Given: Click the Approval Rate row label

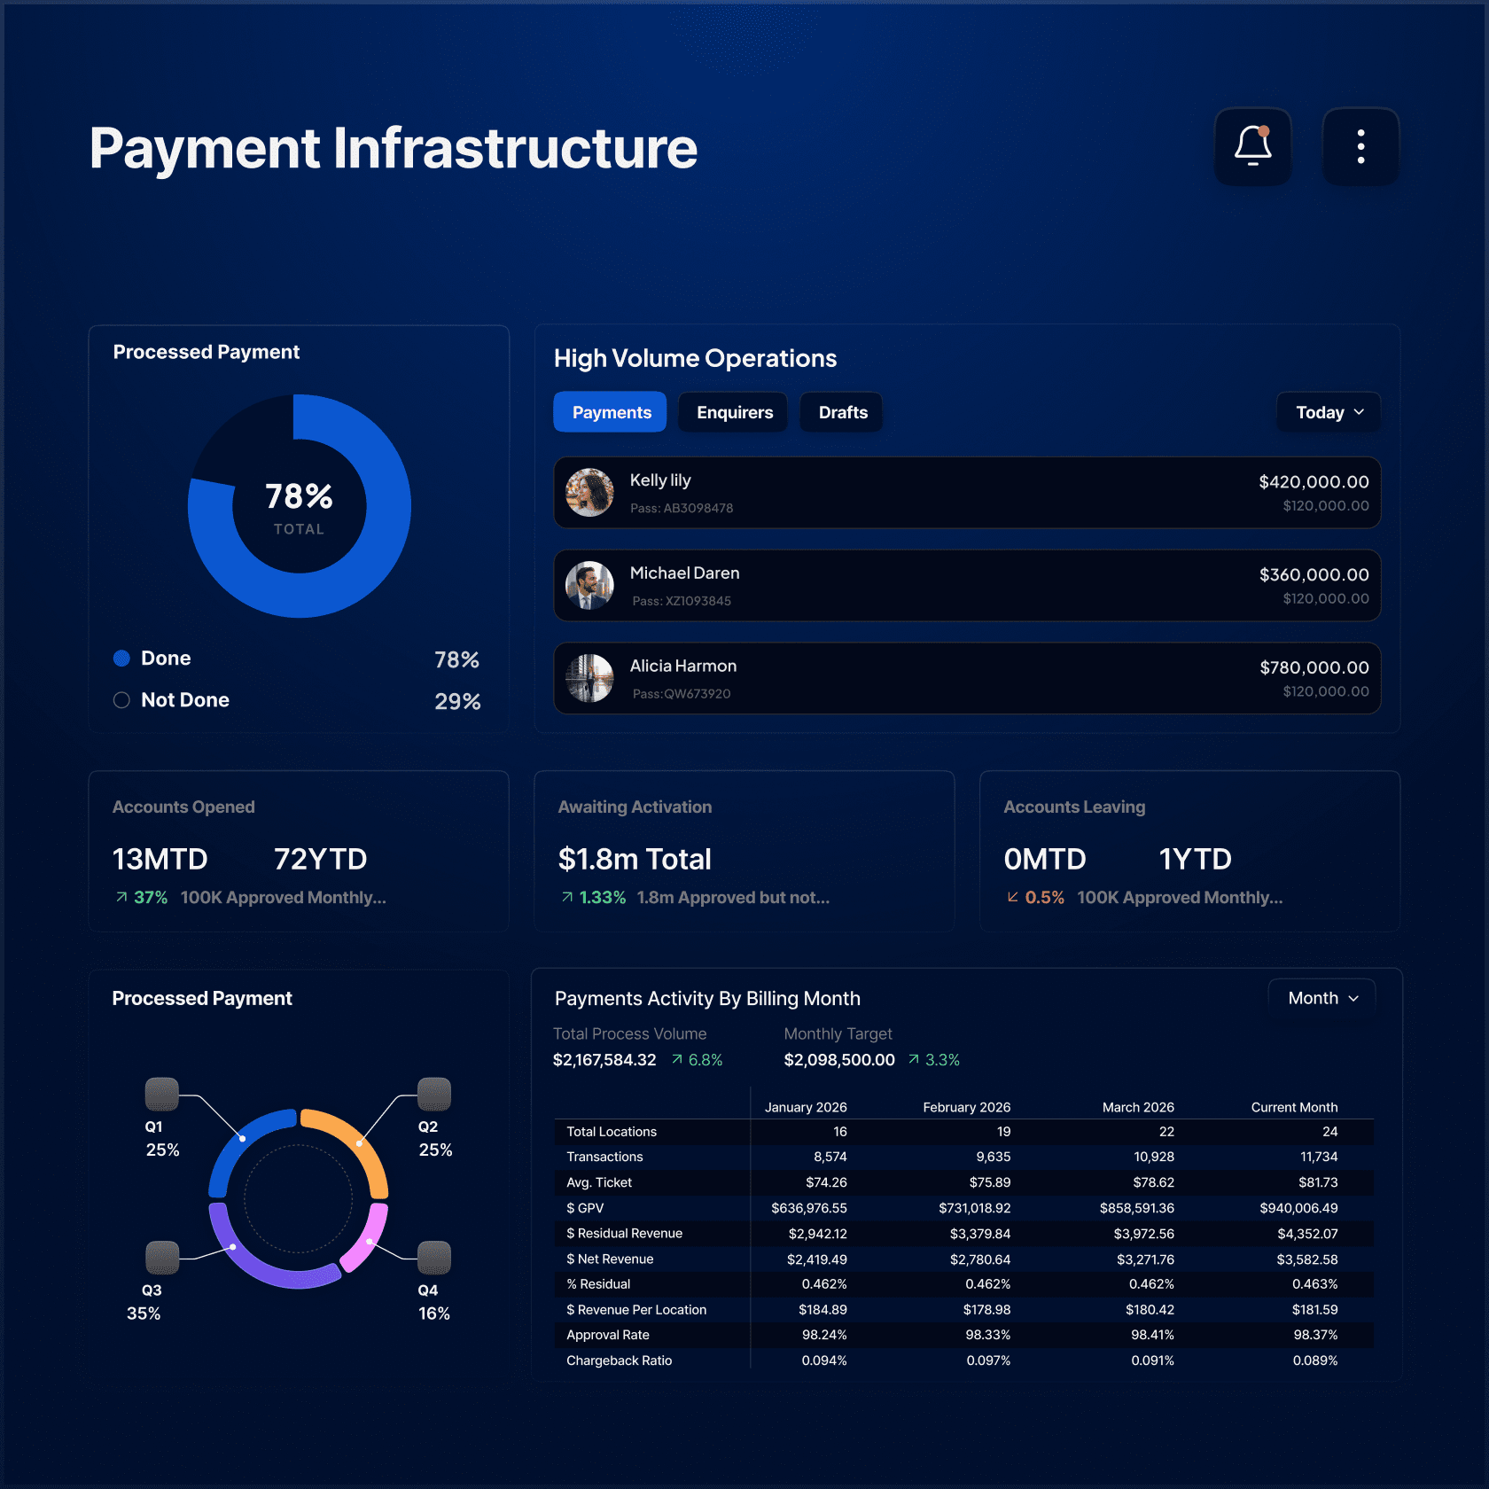Looking at the screenshot, I should [x=608, y=1335].
